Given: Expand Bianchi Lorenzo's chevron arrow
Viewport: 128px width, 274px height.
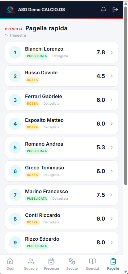Looking at the screenshot, I should [112, 52].
